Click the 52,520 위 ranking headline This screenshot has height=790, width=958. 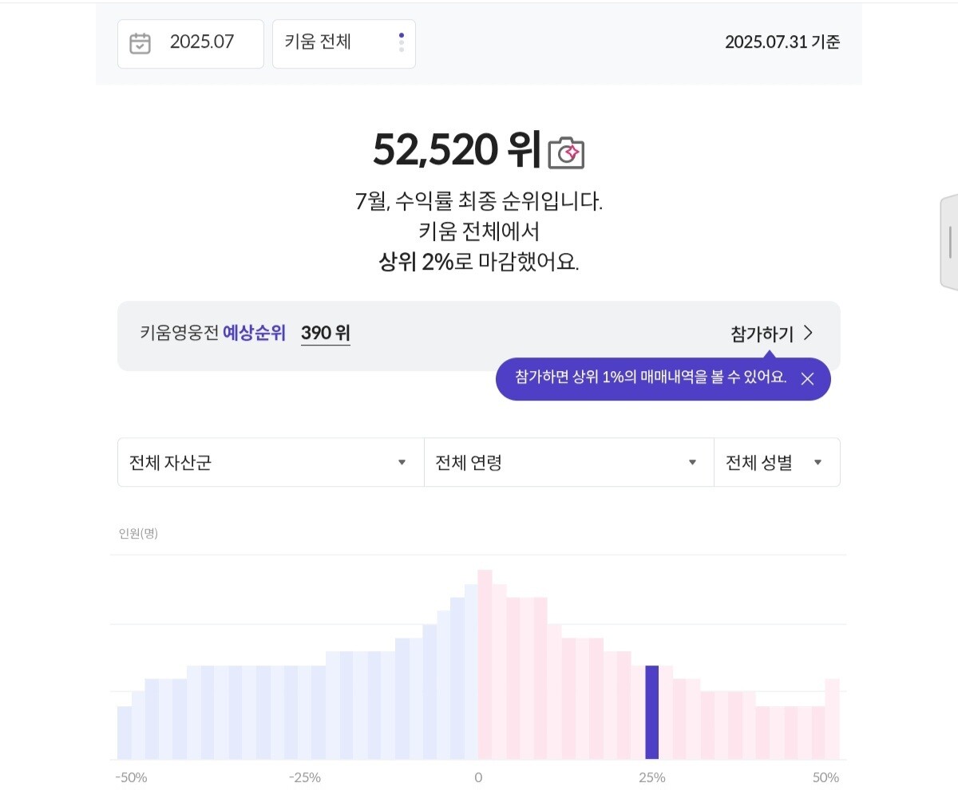click(457, 149)
